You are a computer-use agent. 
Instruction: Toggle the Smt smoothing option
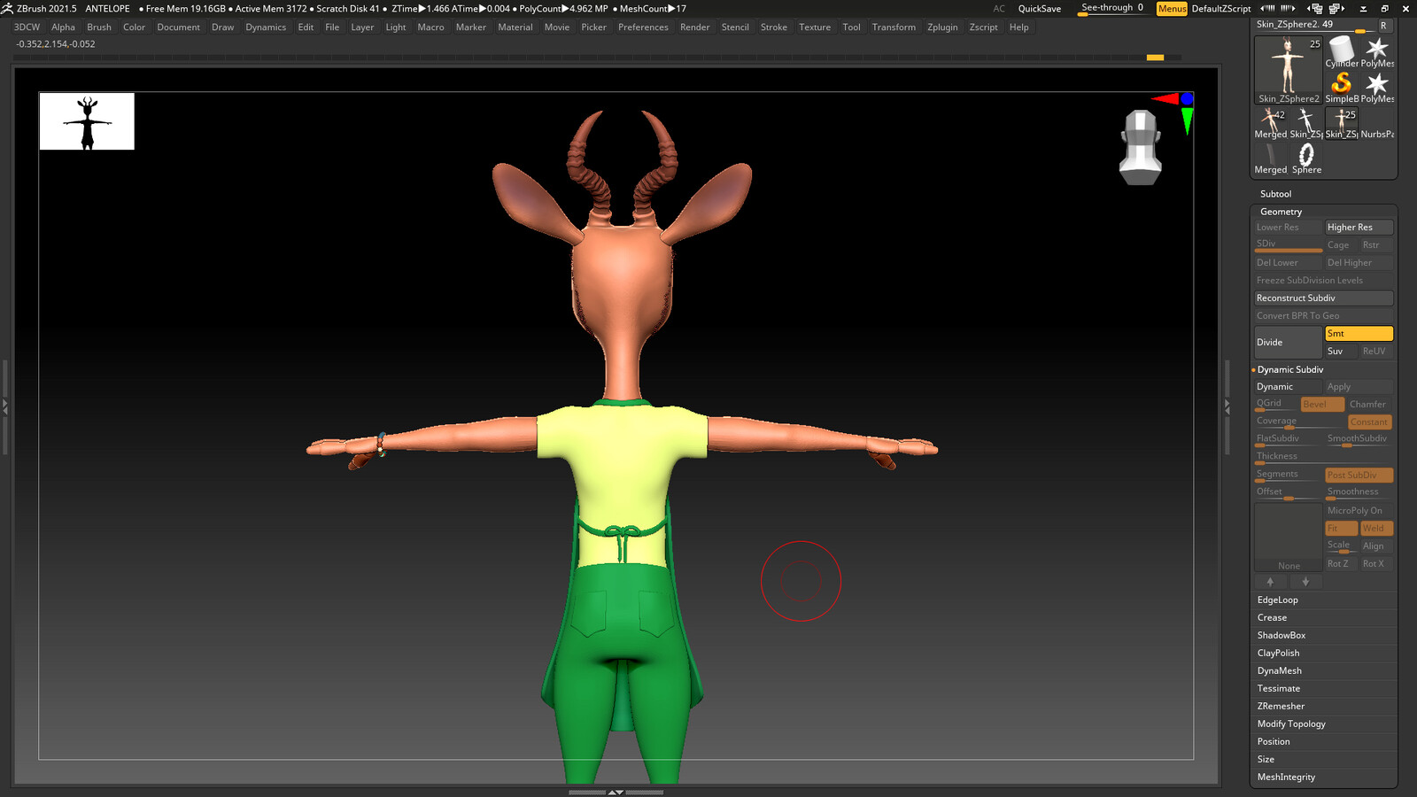1359,334
